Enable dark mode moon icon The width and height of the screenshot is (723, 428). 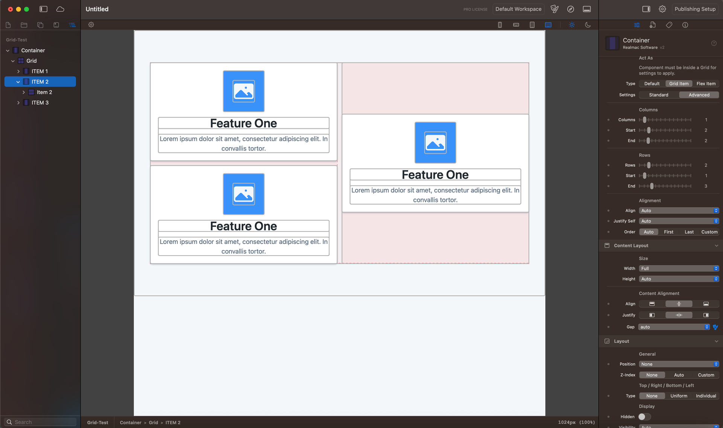(x=588, y=25)
